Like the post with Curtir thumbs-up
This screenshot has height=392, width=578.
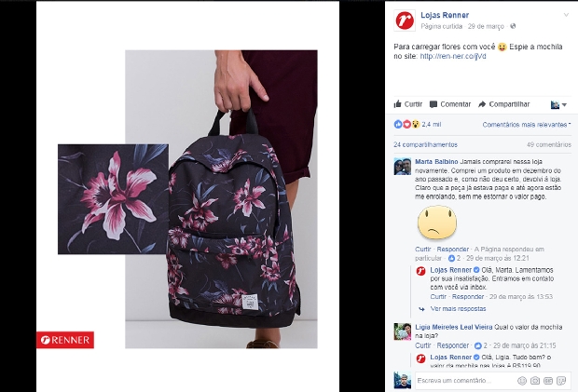(x=407, y=104)
